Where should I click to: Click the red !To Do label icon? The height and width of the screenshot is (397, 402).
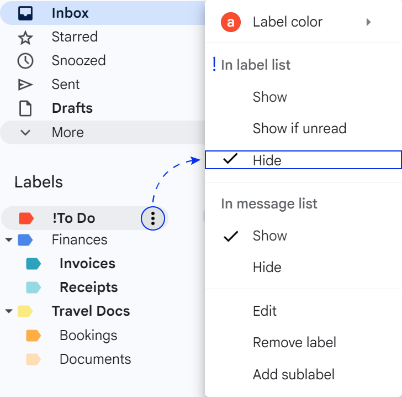pyautogui.click(x=26, y=218)
